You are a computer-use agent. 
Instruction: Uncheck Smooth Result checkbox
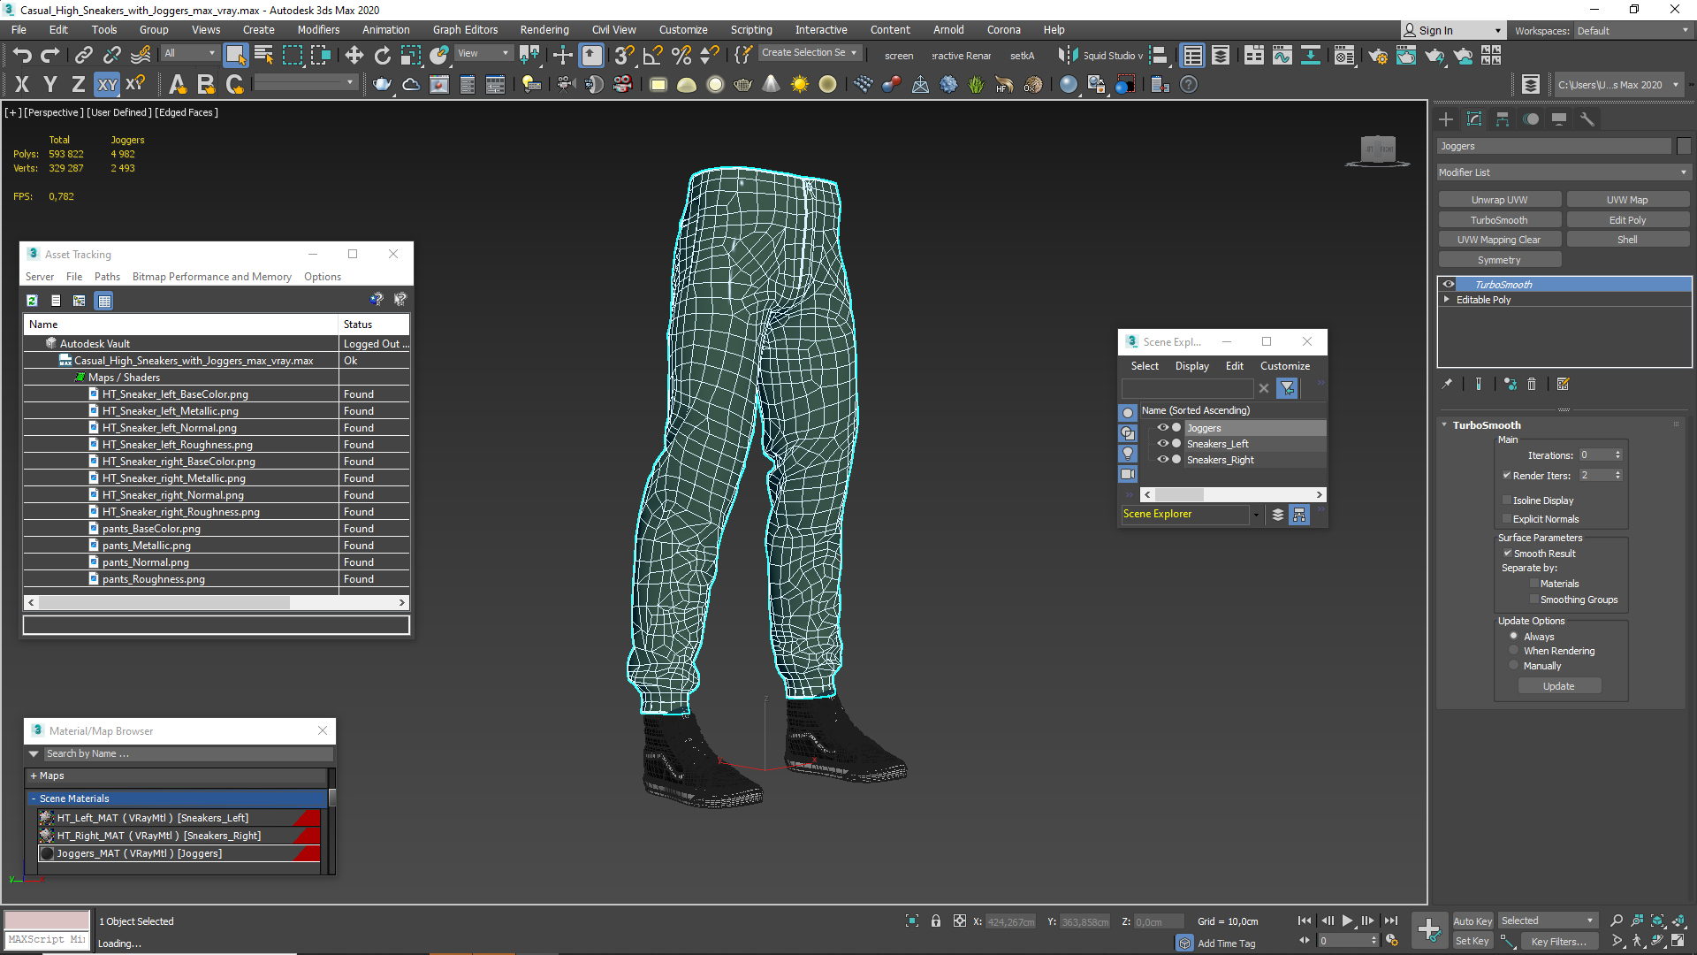1508,553
